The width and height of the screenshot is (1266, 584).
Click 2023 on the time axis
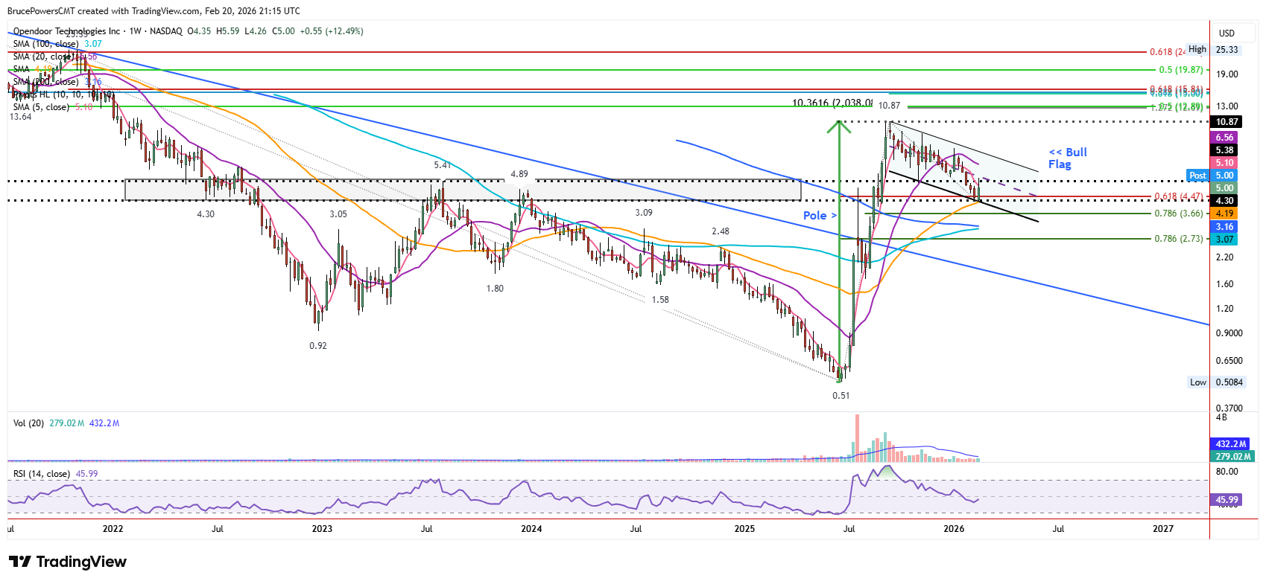pos(322,529)
